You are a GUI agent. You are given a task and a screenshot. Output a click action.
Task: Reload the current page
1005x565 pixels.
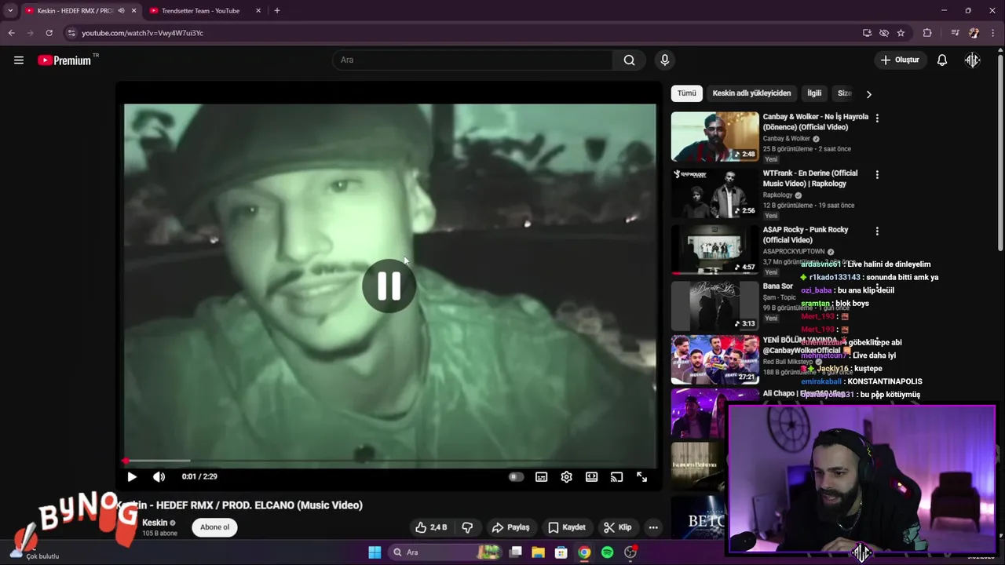pyautogui.click(x=49, y=33)
